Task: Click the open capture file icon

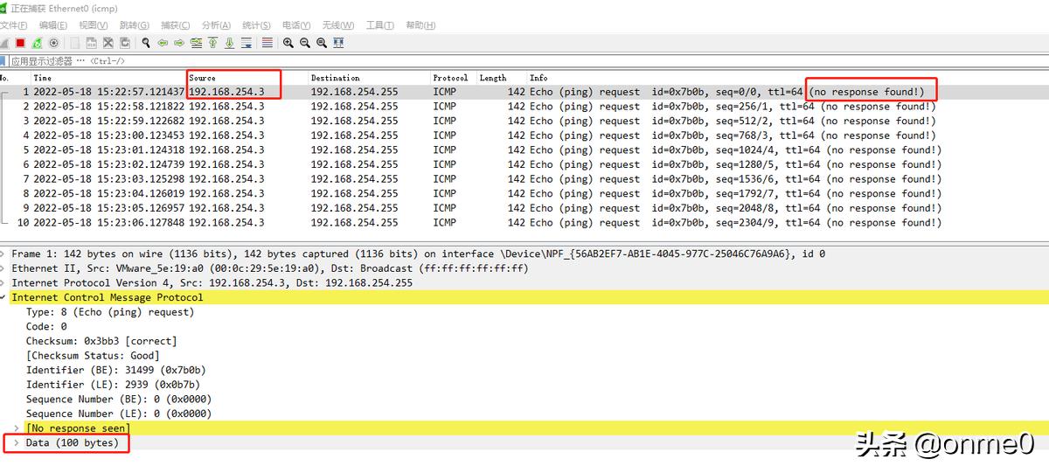Action: [75, 43]
